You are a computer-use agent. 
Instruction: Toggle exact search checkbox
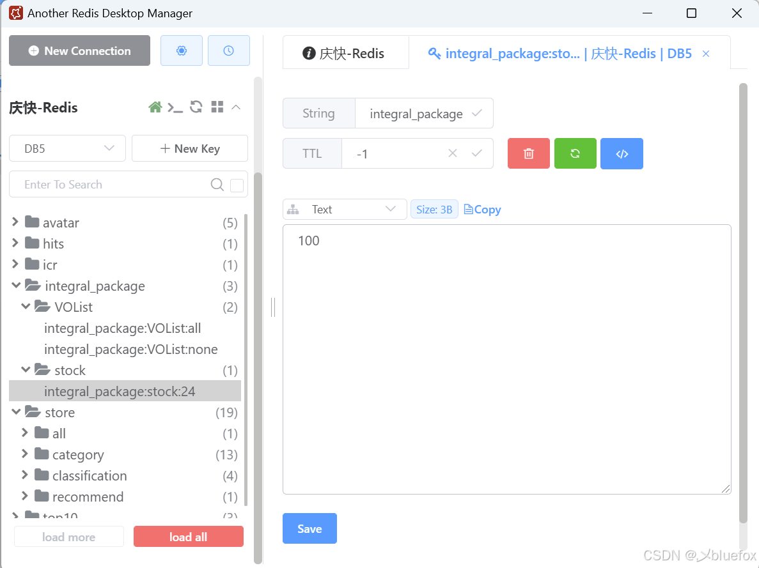click(237, 185)
